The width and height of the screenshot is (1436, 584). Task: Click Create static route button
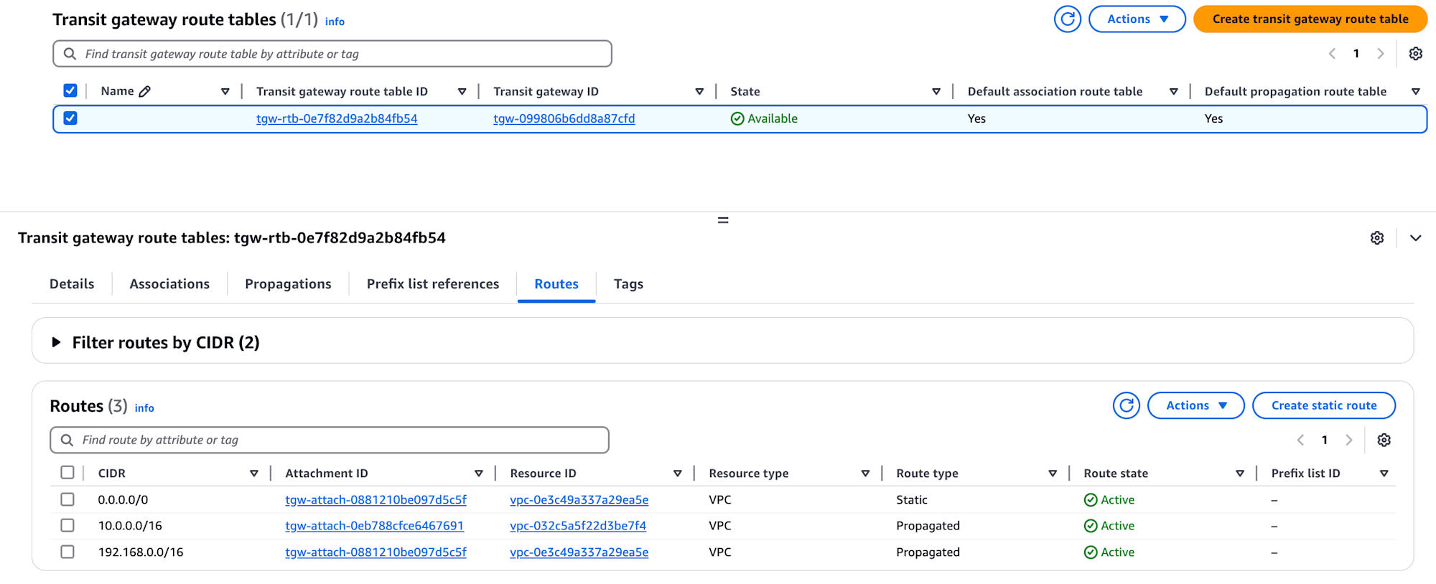(x=1324, y=405)
